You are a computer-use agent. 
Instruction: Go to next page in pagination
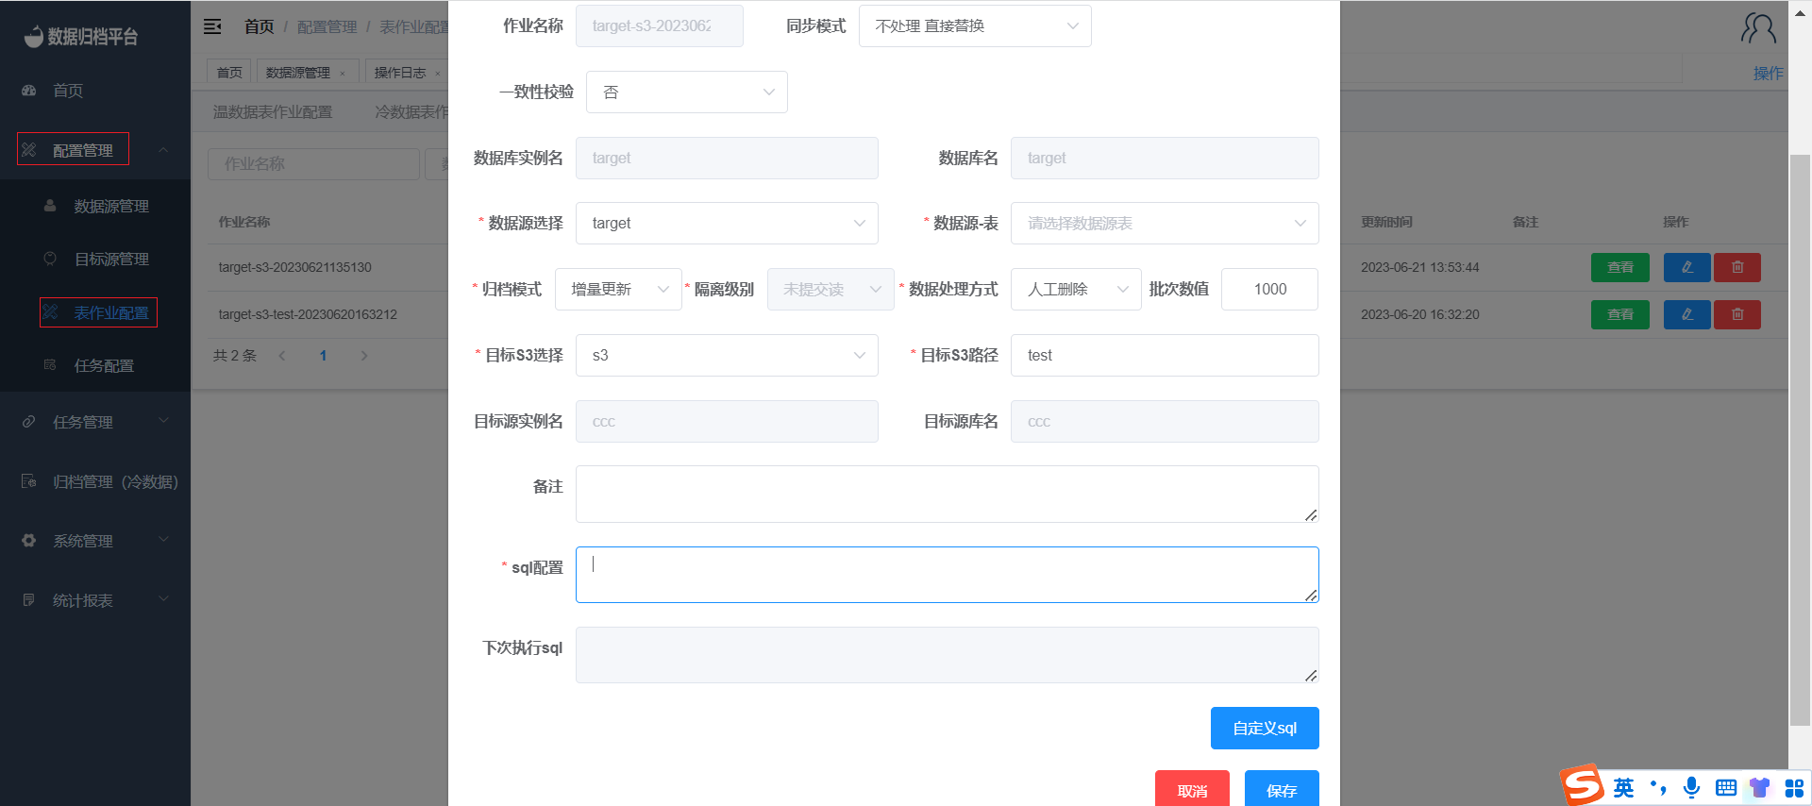[364, 356]
